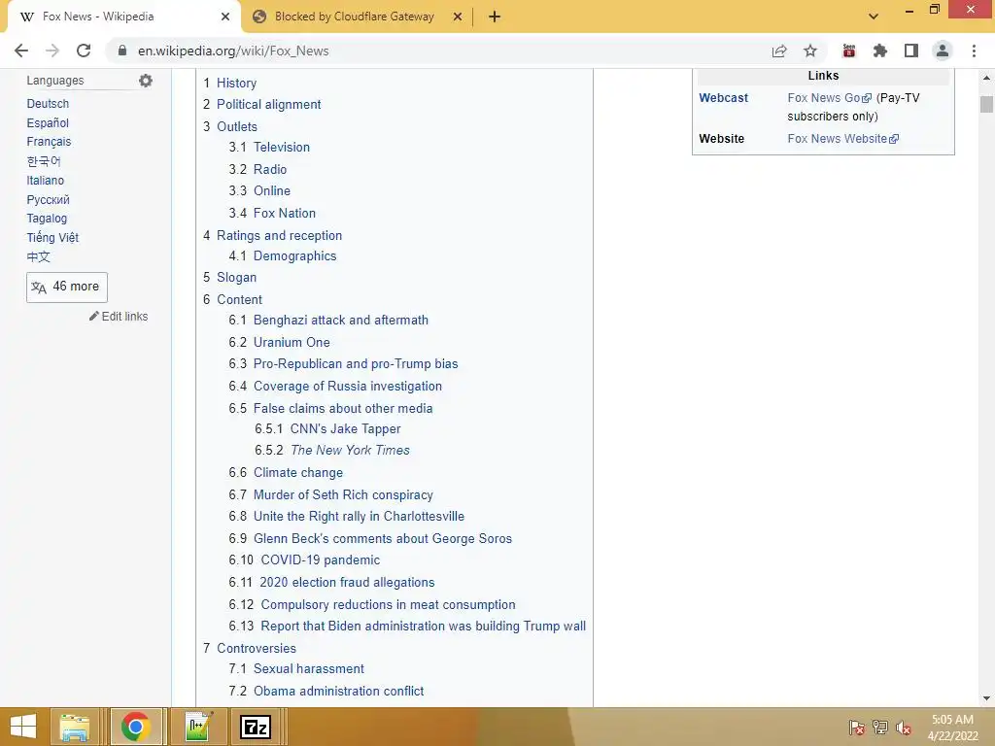Click the browser forward arrow
The height and width of the screenshot is (746, 995).
click(52, 51)
